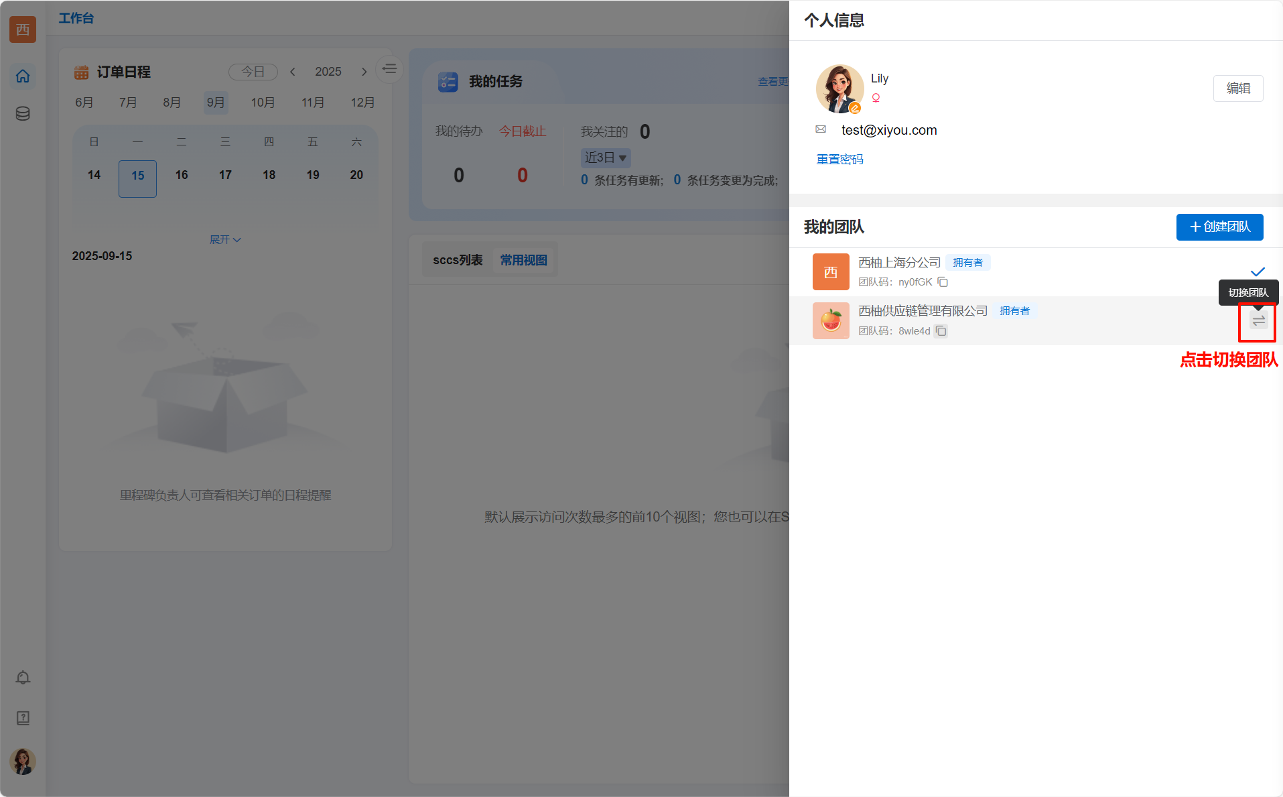Open the 近3日 dropdown
Viewport: 1283px width, 797px height.
tap(605, 158)
